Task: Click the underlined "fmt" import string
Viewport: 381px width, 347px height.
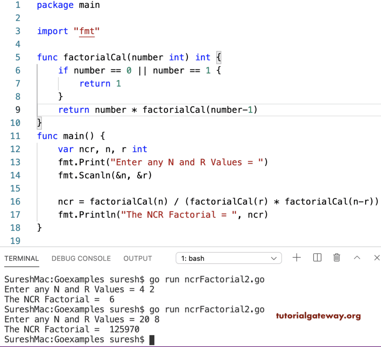Action: click(x=86, y=31)
